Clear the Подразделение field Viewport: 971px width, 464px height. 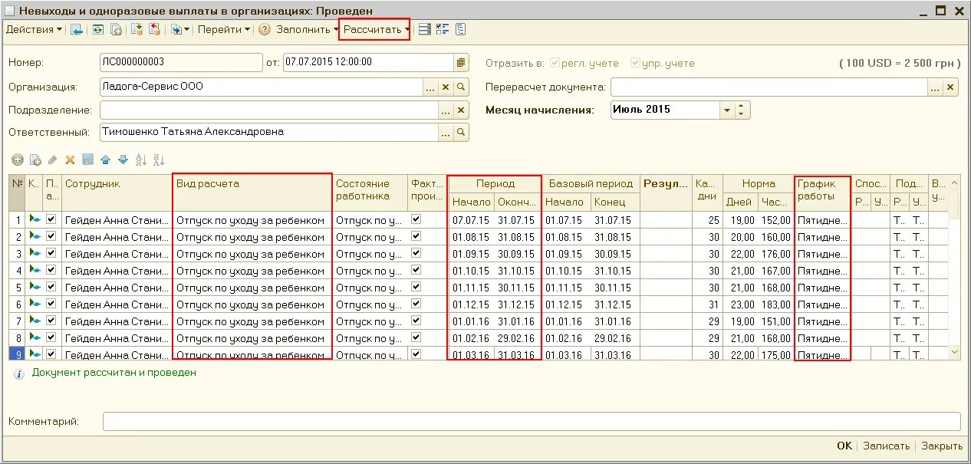tap(461, 110)
